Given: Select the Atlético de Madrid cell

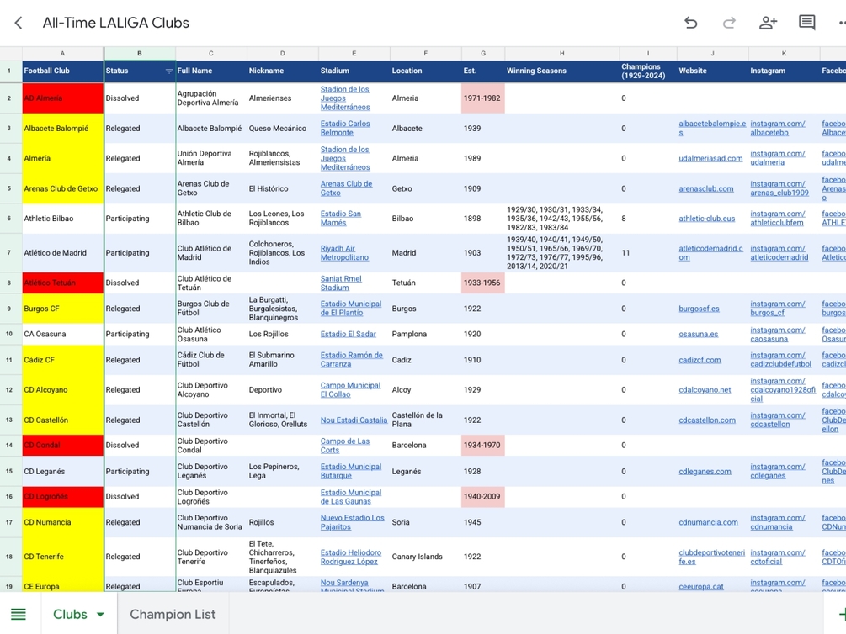Looking at the screenshot, I should pos(62,253).
